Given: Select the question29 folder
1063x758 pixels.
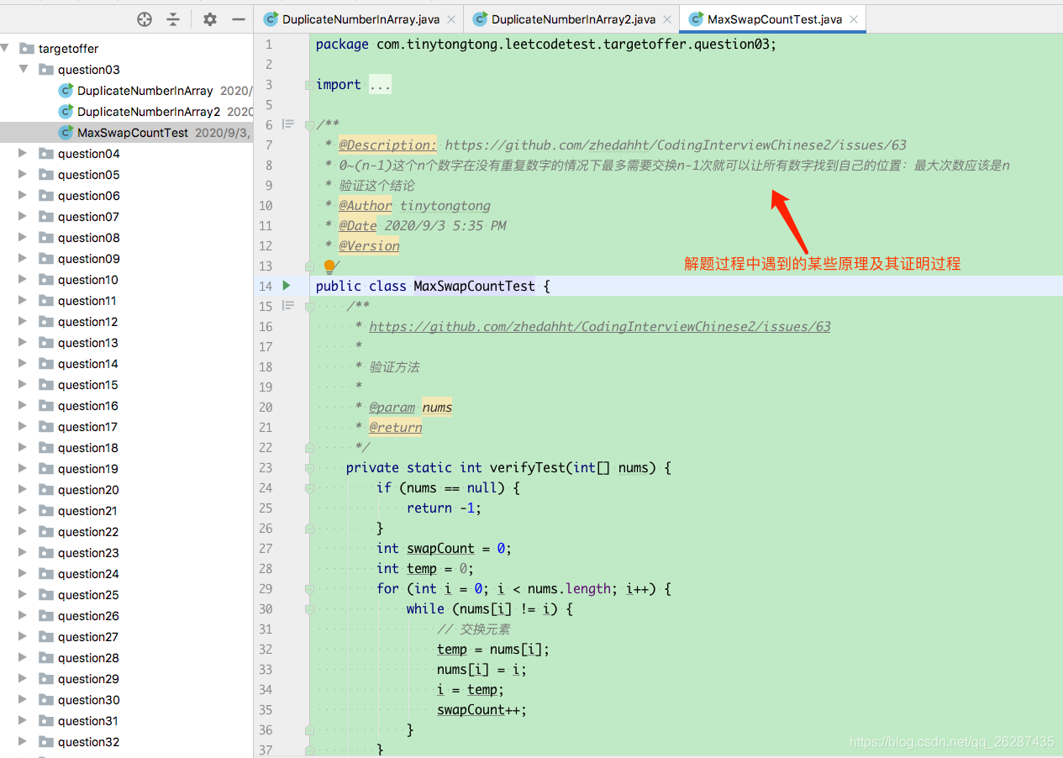Looking at the screenshot, I should 87,679.
